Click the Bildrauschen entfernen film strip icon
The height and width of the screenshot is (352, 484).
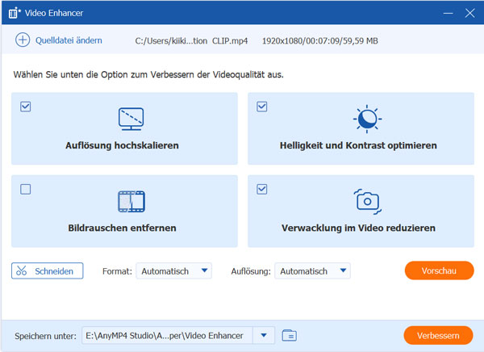click(x=131, y=202)
